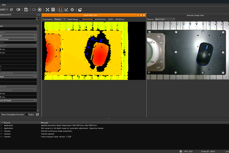Click the fit-to-window arrows icon
The image size is (229, 153).
[47, 10]
